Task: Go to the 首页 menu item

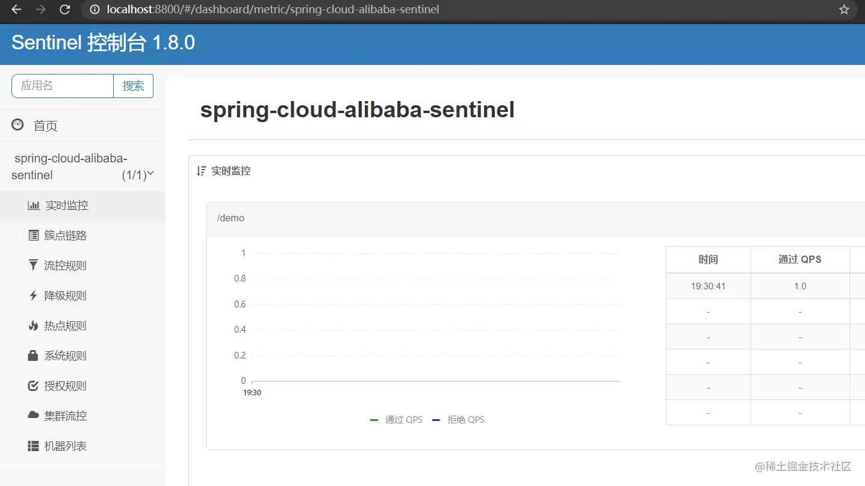Action: click(x=45, y=126)
